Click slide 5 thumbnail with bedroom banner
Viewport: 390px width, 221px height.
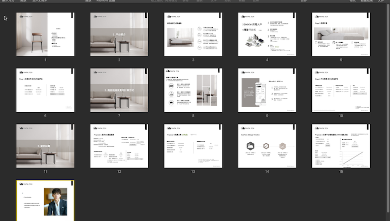pos(341,35)
